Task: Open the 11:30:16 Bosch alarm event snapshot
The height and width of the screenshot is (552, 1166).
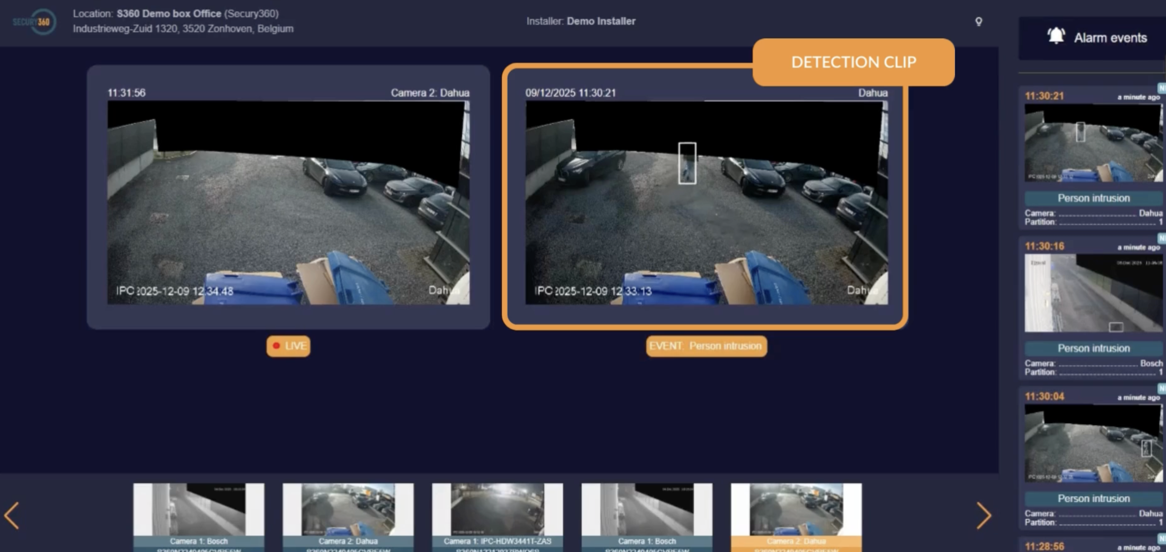Action: (x=1093, y=293)
